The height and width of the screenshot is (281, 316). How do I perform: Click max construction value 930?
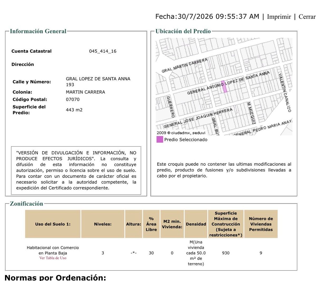click(x=226, y=253)
